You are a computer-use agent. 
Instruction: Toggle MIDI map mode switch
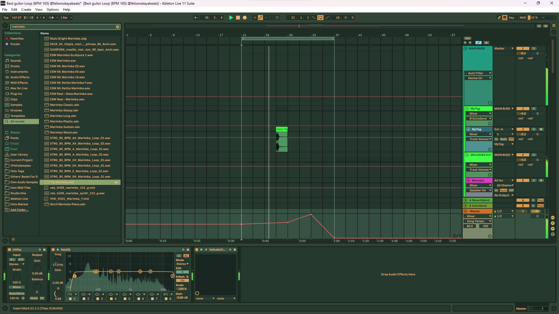523,18
